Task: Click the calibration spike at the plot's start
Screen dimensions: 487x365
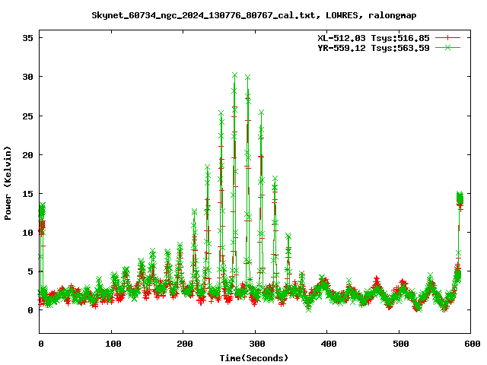Action: (42, 209)
